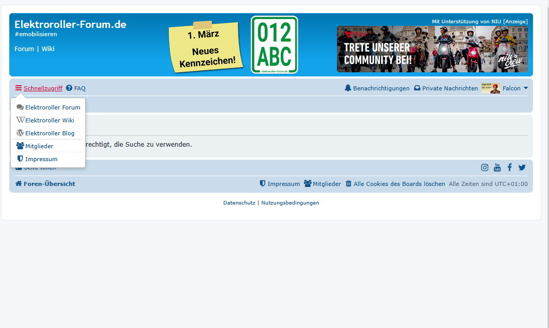The width and height of the screenshot is (549, 328).
Task: Open Benachrichtigungen notifications dropdown
Action: [377, 88]
